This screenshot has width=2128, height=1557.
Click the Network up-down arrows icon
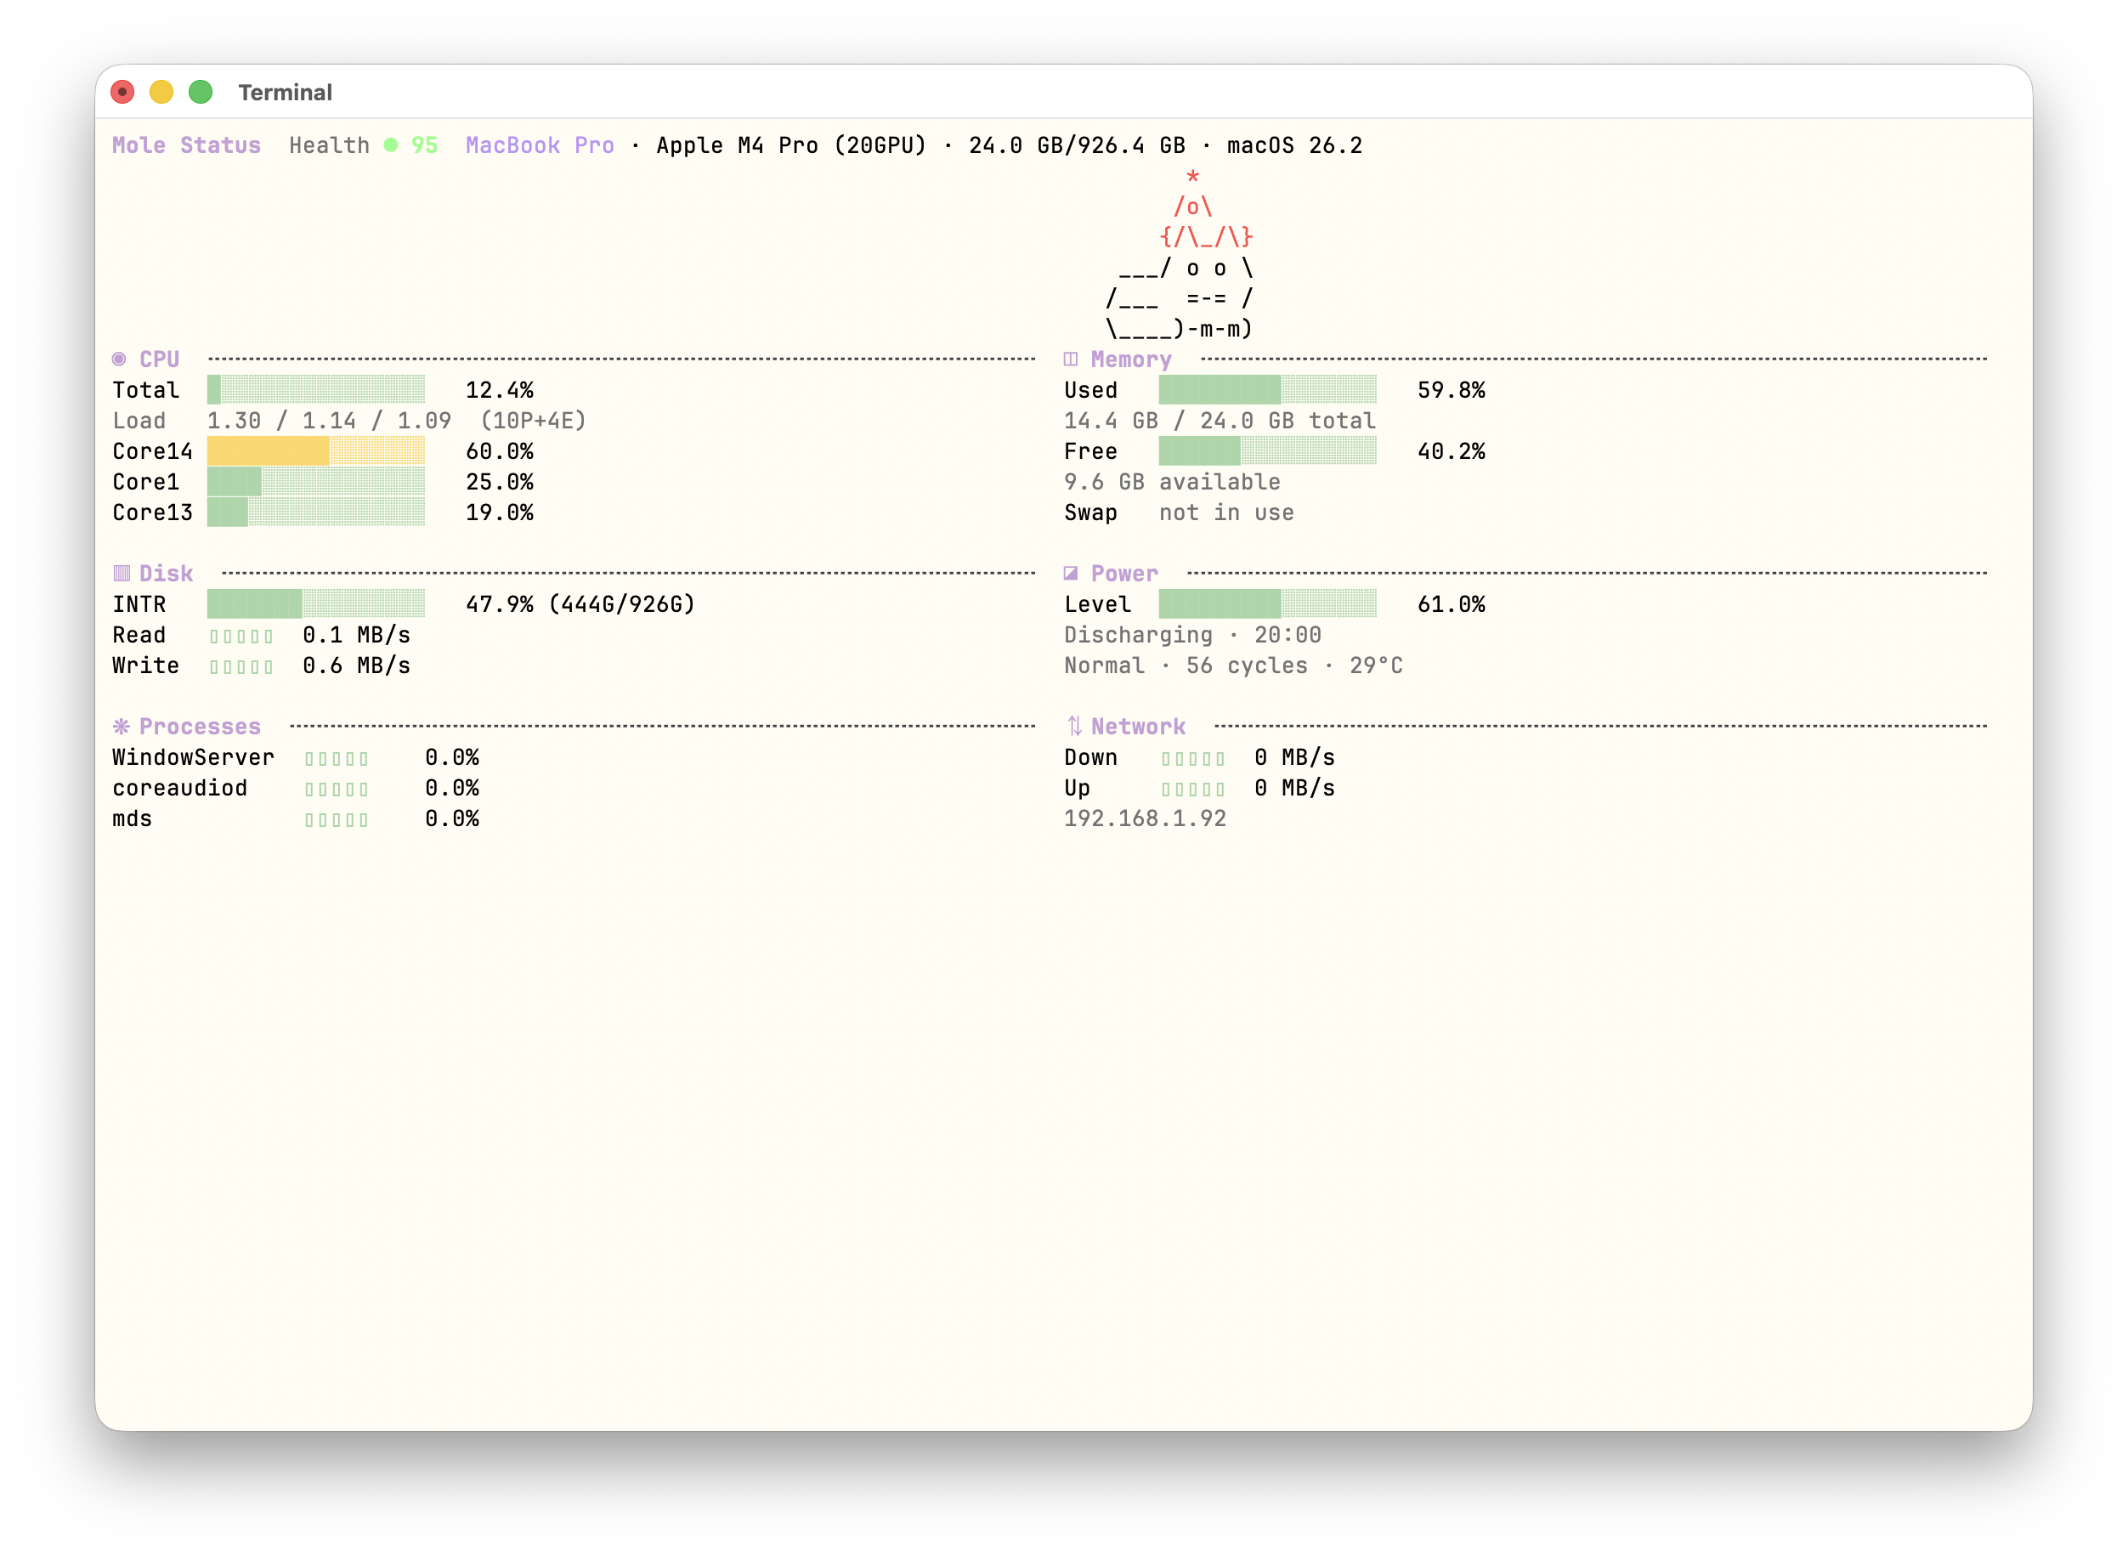click(x=1074, y=727)
